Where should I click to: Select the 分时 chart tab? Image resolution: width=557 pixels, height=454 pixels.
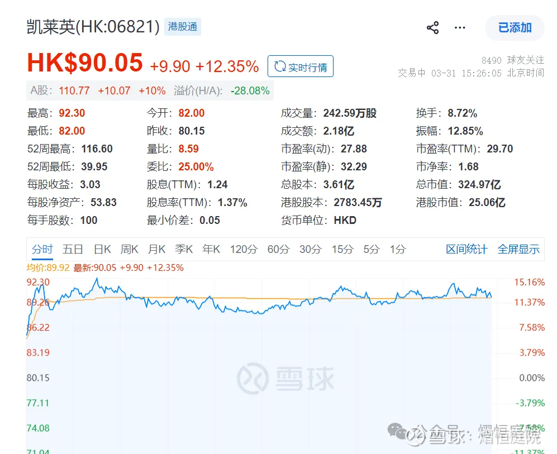coord(42,249)
